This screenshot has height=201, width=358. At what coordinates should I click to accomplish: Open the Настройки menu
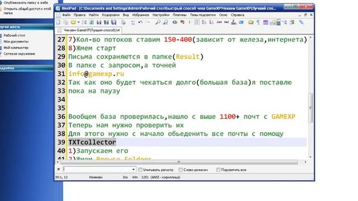(x=161, y=15)
